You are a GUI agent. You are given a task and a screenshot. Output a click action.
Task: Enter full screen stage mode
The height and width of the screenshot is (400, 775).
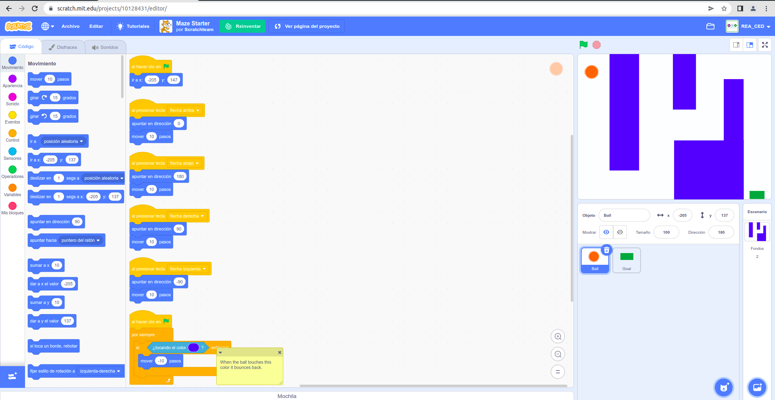click(x=765, y=45)
